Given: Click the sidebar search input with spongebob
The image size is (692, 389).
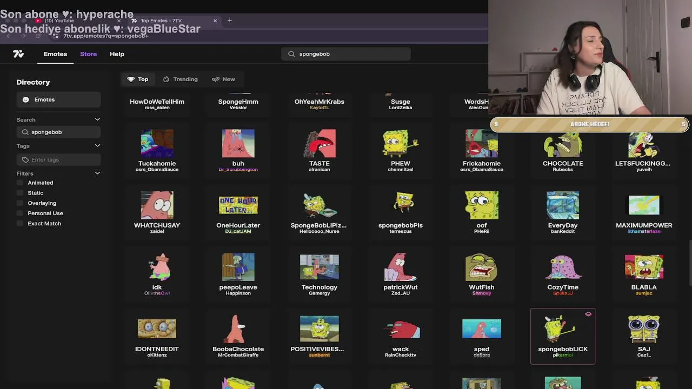Looking at the screenshot, I should click(x=58, y=132).
